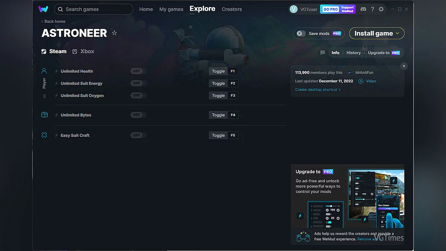Screen dimensions: 446x251
Task: Close the info panel with X
Action: tap(404, 66)
